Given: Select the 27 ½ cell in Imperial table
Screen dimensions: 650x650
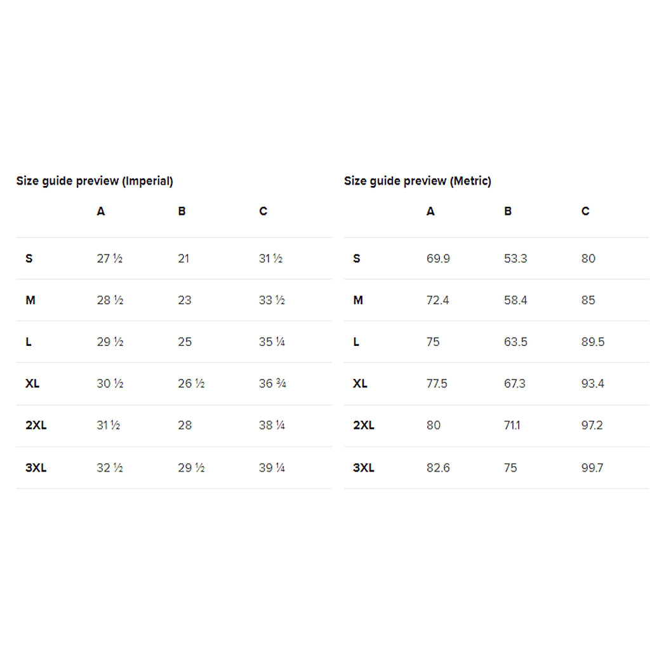Looking at the screenshot, I should point(109,258).
